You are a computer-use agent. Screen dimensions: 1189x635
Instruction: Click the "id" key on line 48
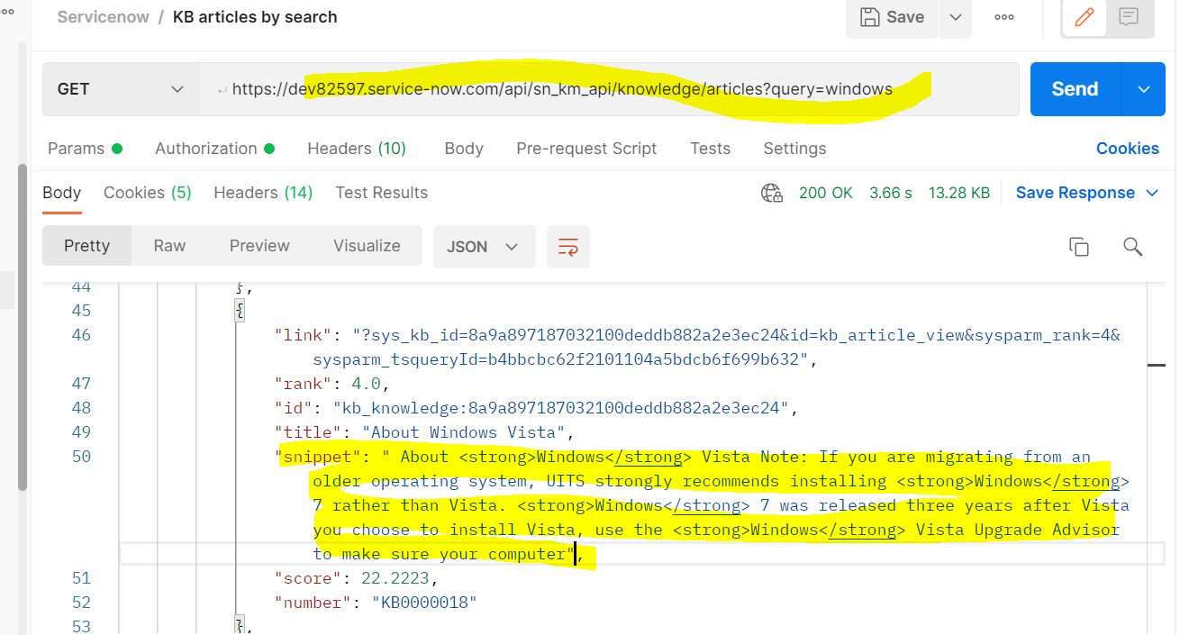[294, 408]
